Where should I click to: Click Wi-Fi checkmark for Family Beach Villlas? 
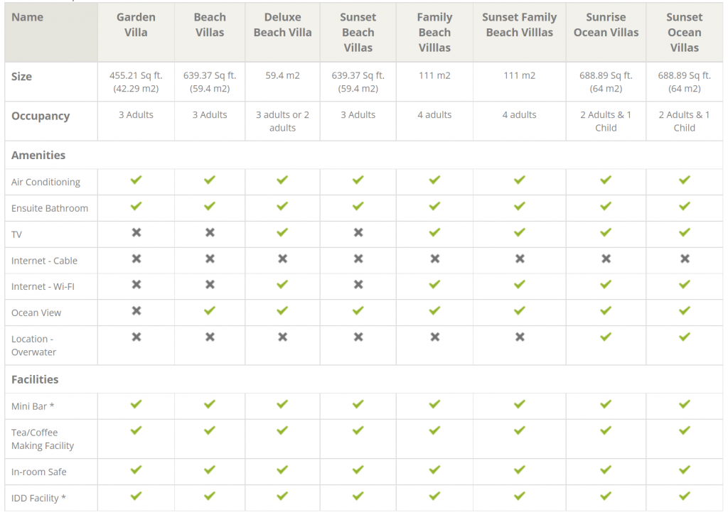click(434, 284)
